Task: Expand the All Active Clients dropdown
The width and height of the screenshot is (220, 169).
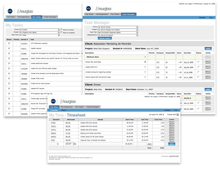Action: click(118, 27)
